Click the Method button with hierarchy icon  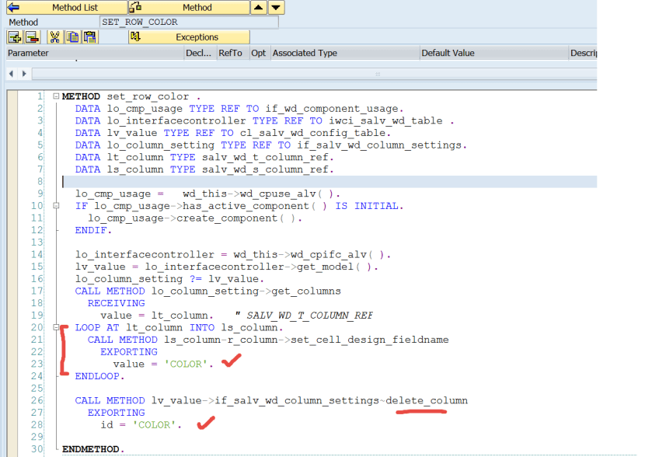pos(188,8)
